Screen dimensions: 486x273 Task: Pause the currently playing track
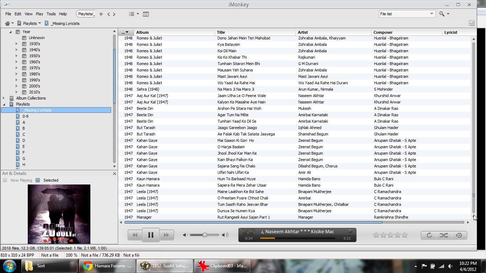pyautogui.click(x=150, y=235)
